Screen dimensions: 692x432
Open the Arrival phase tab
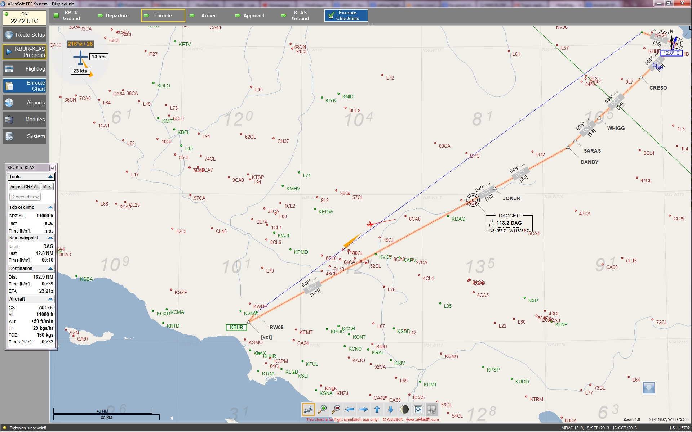209,15
